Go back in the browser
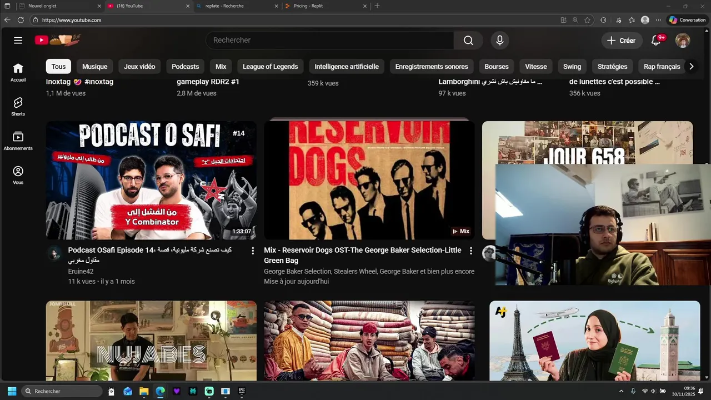Screen dimensions: 711x400 click(7, 20)
